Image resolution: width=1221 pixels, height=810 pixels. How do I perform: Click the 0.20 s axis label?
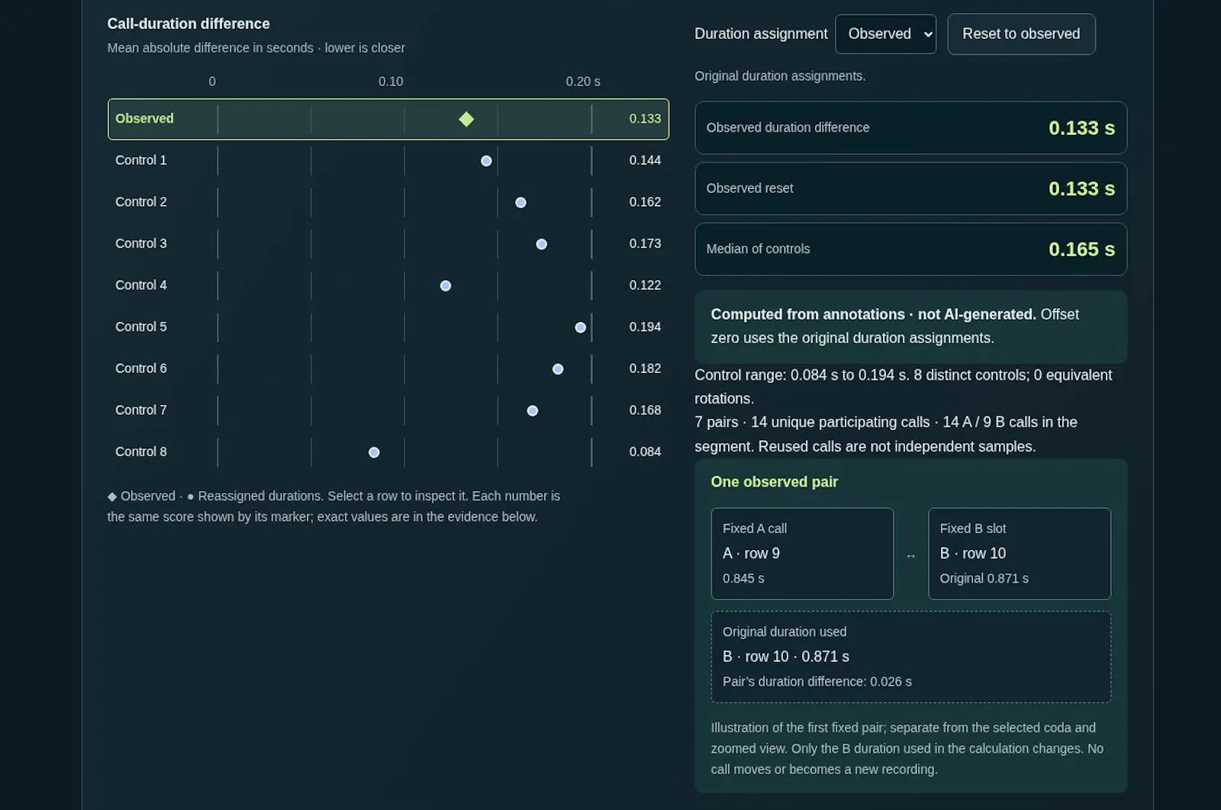click(x=583, y=82)
